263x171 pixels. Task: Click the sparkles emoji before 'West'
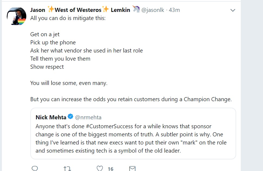click(x=51, y=10)
